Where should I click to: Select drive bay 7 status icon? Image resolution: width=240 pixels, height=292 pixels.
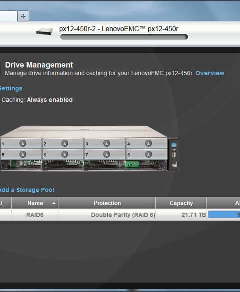107,154
